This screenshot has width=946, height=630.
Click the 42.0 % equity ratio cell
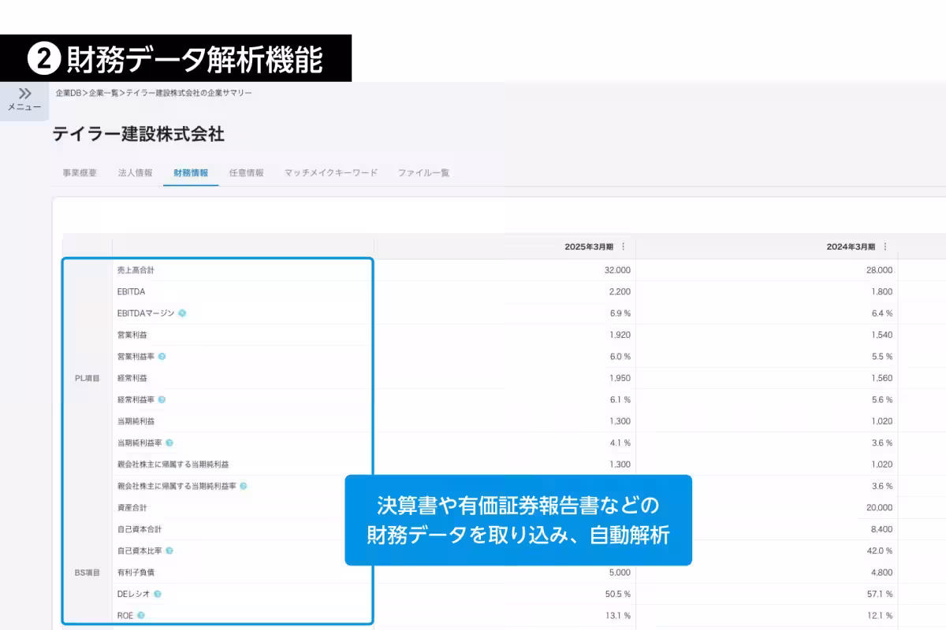(880, 551)
